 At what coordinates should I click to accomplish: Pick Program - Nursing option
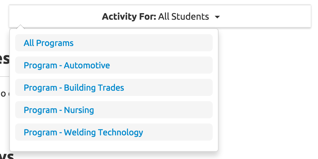point(59,110)
